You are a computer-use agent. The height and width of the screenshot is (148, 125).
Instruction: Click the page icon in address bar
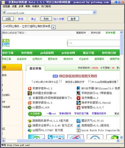(5, 12)
